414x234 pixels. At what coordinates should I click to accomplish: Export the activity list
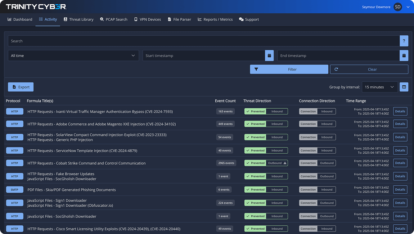tap(21, 87)
